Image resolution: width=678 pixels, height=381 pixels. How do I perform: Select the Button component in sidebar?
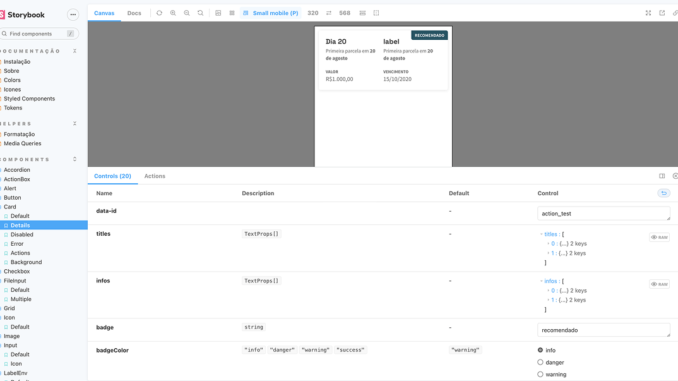coord(13,197)
